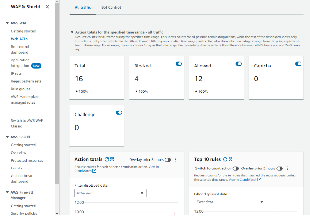
Task: Switch to the All traffic tab
Action: [x=83, y=7]
